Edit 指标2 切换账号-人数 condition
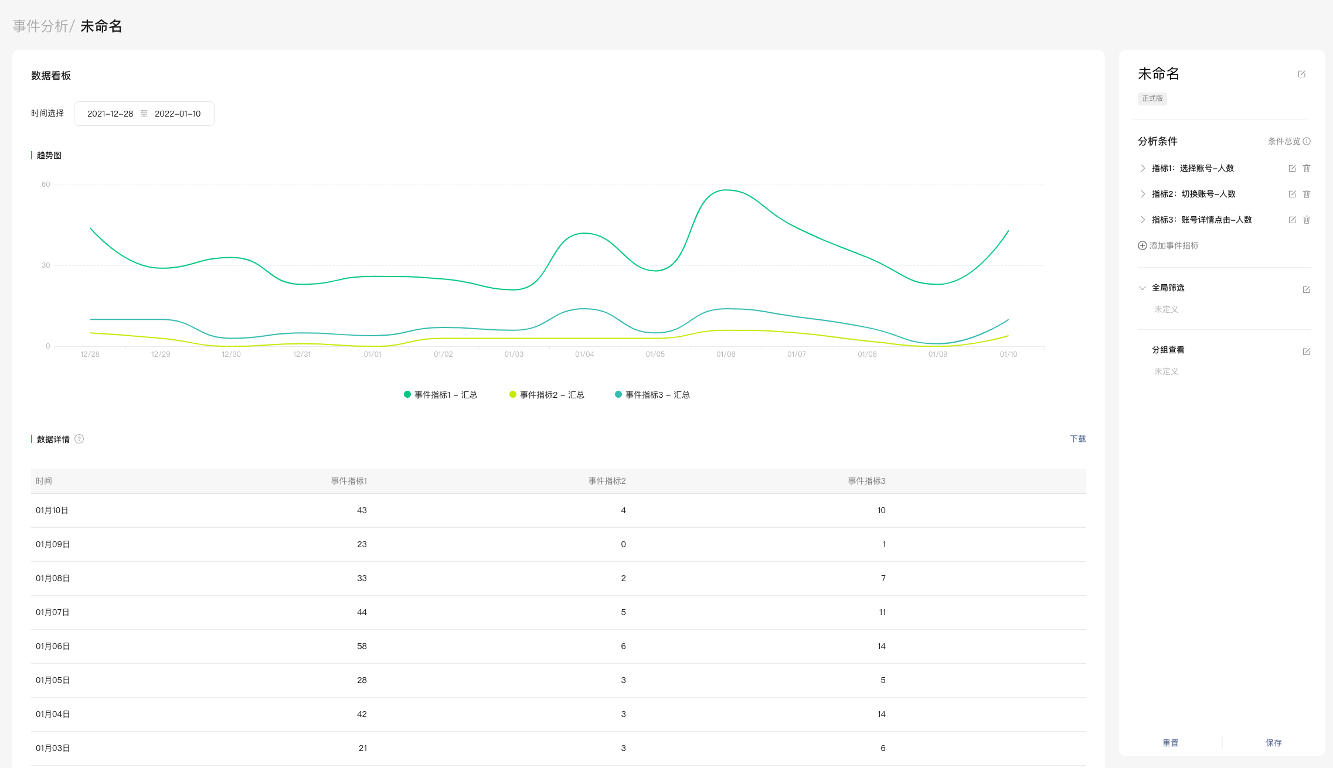 click(x=1292, y=194)
